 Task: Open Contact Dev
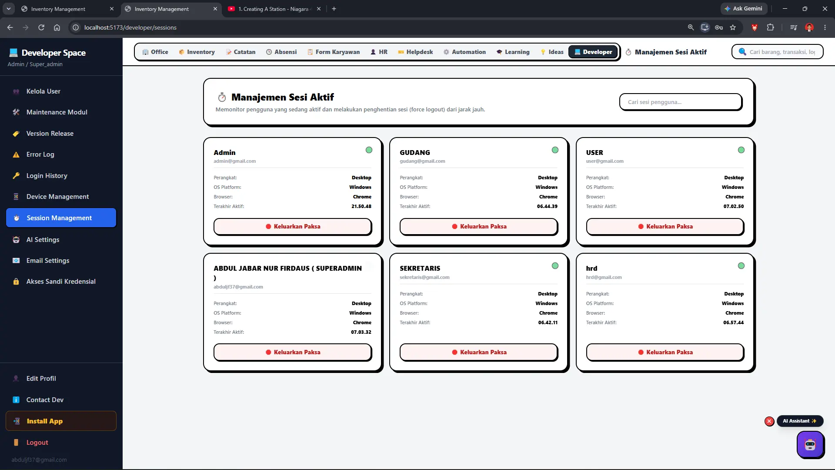pyautogui.click(x=61, y=400)
